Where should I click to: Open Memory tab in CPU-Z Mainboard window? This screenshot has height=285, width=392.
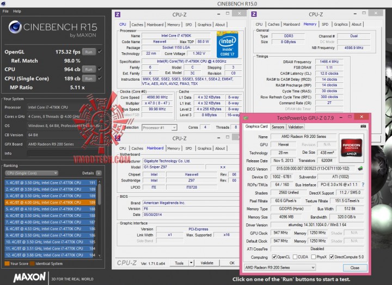point(174,148)
